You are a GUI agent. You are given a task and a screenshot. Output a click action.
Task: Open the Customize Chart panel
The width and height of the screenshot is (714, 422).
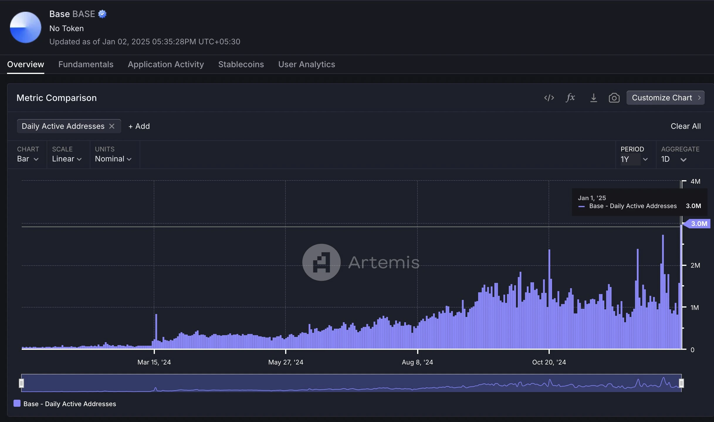(x=665, y=98)
